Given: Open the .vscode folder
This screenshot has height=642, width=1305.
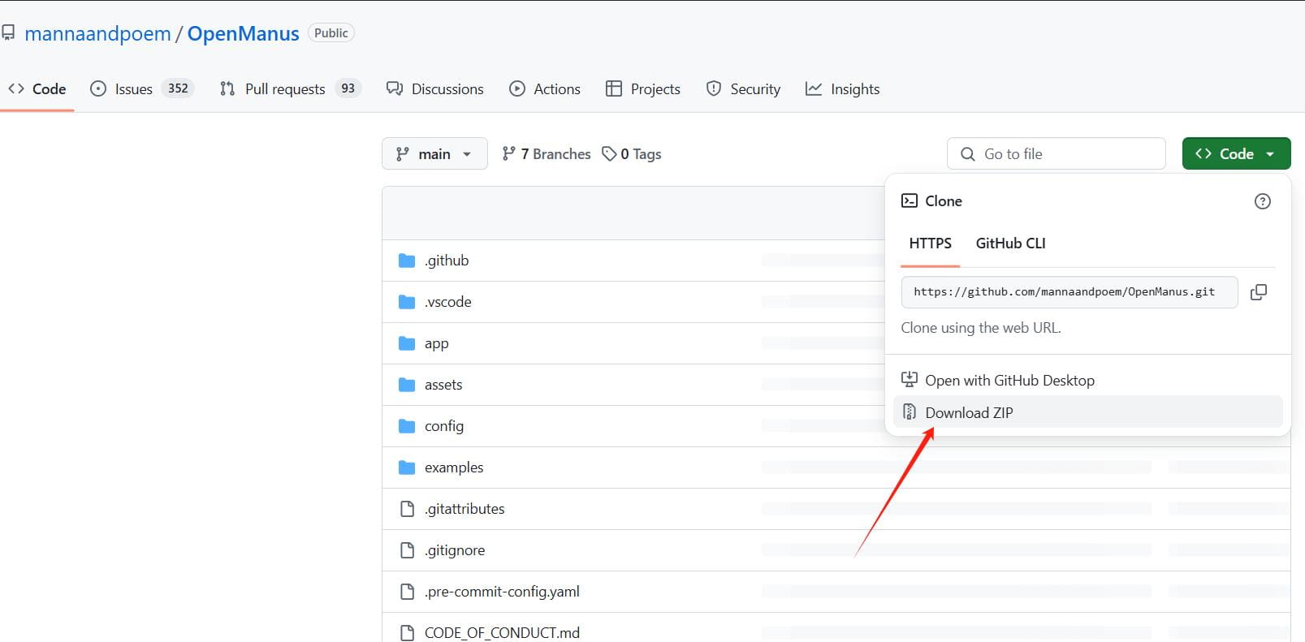Looking at the screenshot, I should (447, 302).
